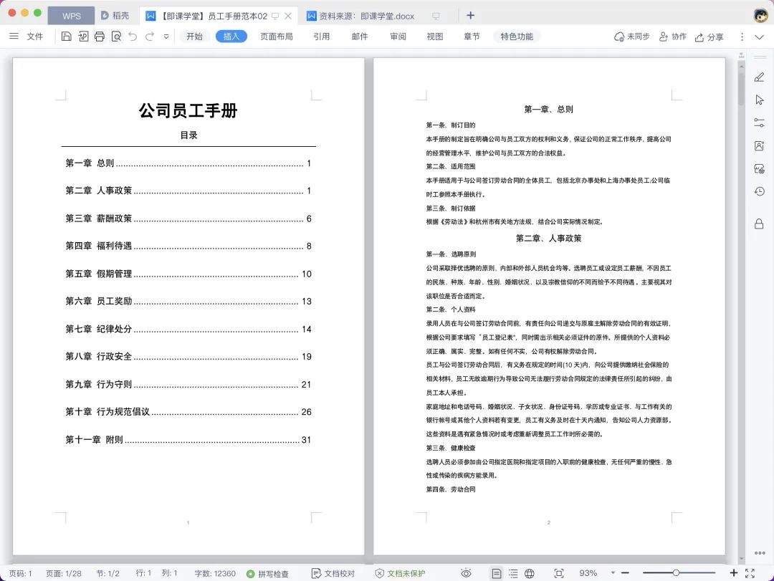Image resolution: width=774 pixels, height=581 pixels.
Task: Open the properties sliders panel in right sidebar
Action: click(x=759, y=123)
